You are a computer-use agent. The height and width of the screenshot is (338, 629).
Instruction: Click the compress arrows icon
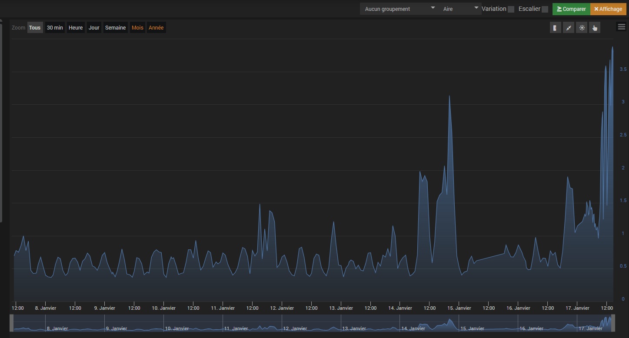(x=569, y=28)
